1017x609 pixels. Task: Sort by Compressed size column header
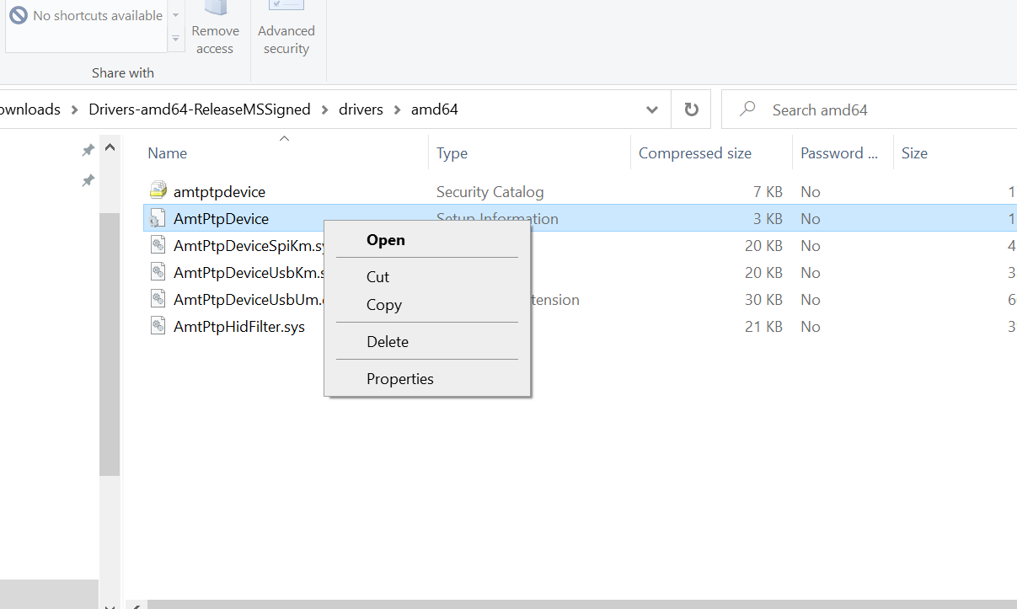click(695, 153)
